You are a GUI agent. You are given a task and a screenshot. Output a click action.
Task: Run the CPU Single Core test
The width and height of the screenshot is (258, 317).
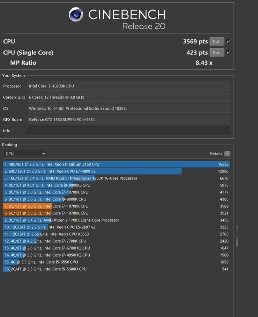tap(216, 52)
